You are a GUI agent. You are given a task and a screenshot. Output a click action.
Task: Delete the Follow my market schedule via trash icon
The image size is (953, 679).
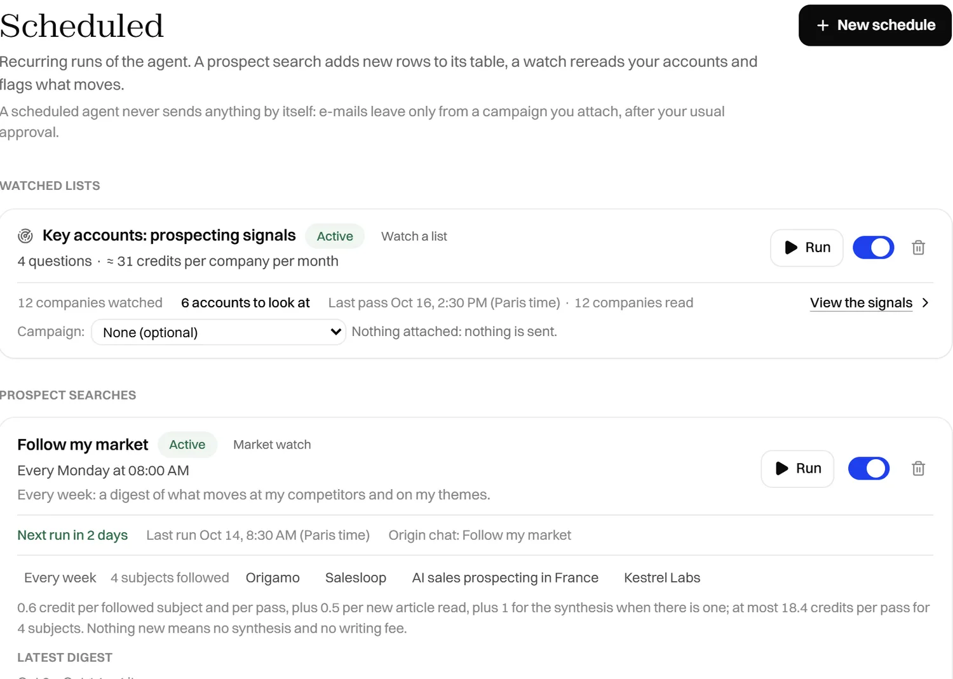[x=918, y=469]
